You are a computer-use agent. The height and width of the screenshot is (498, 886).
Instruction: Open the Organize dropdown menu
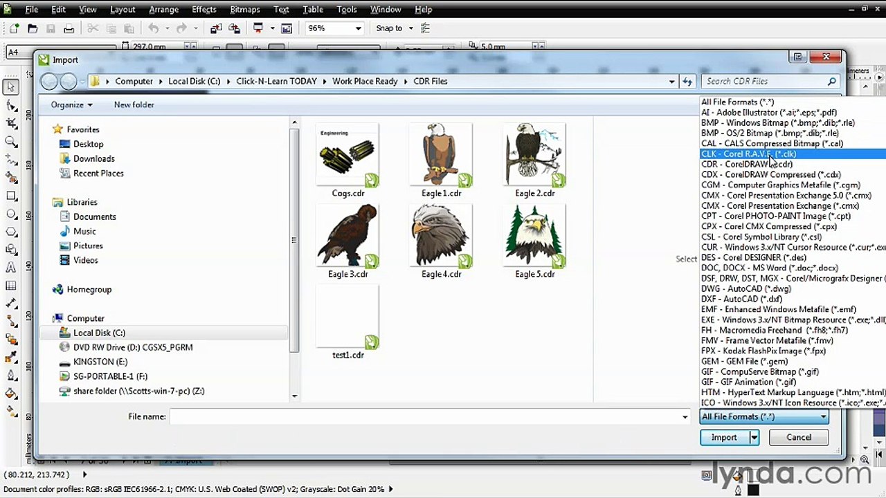(x=71, y=104)
